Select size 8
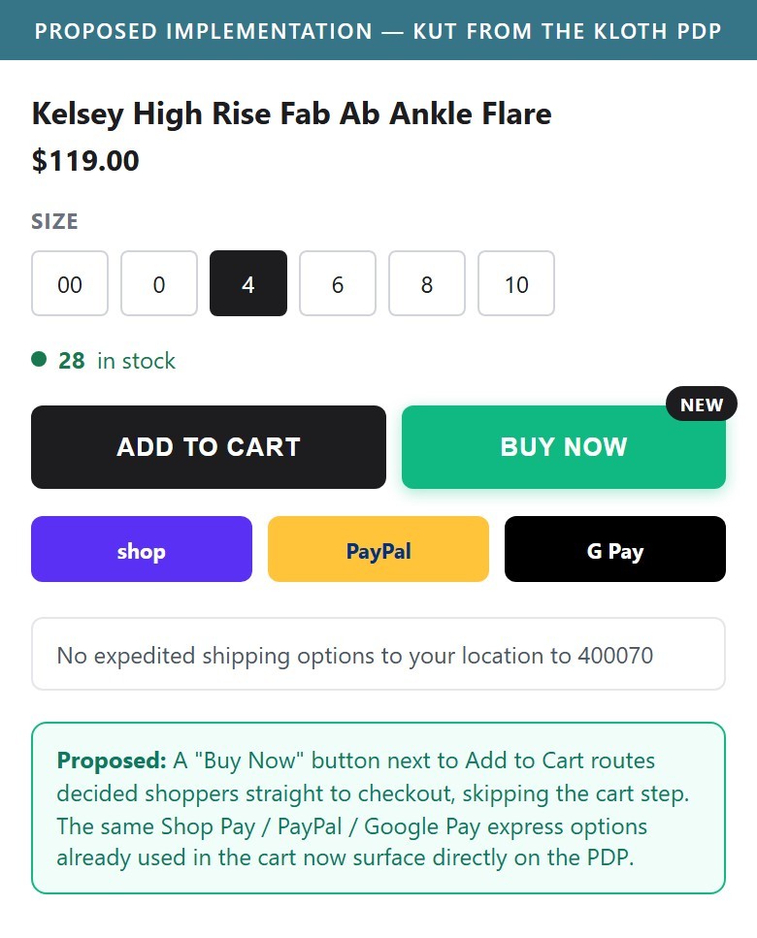757x938 pixels. (427, 283)
